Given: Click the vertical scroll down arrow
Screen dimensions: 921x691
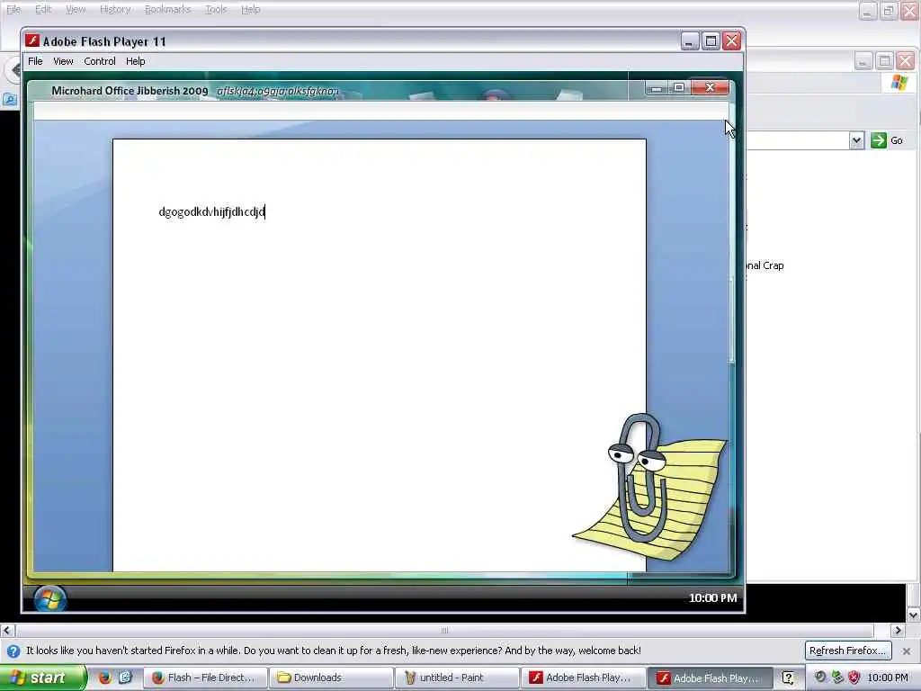Looking at the screenshot, I should pyautogui.click(x=914, y=615).
